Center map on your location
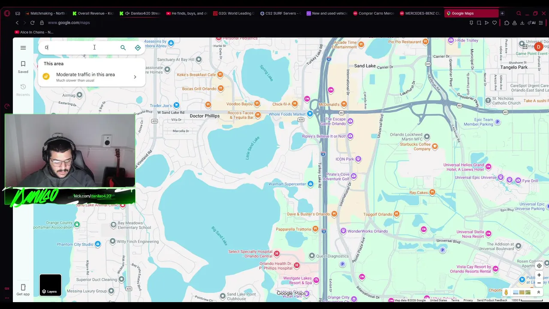The image size is (549, 309). 539,266
